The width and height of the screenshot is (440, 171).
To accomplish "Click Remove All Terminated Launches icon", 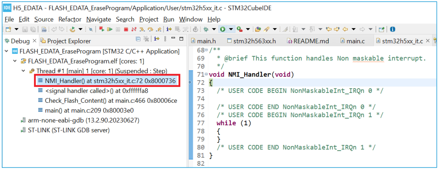I will pyautogui.click(x=146, y=39).
